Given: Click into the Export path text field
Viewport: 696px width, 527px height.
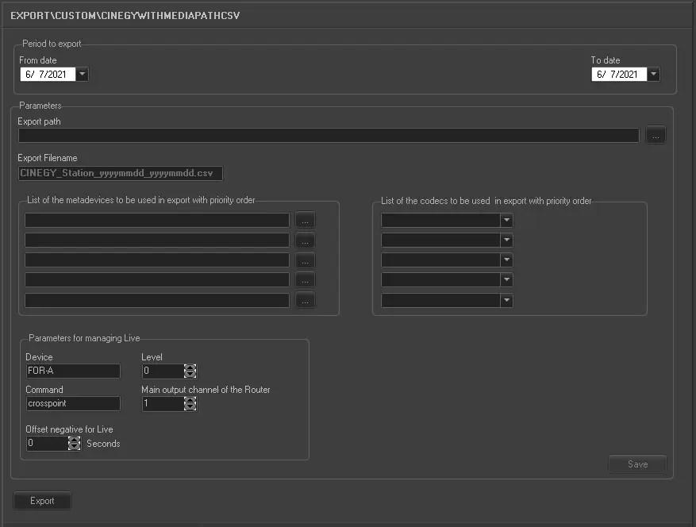Looking at the screenshot, I should pos(329,136).
